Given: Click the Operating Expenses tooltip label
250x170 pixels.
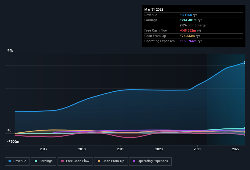Looking at the screenshot, I should tap(160, 41).
